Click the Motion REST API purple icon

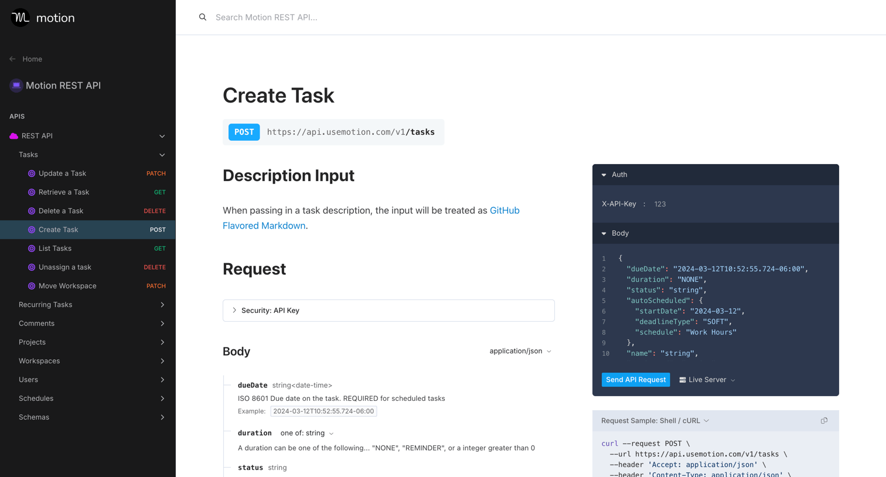[x=16, y=86]
